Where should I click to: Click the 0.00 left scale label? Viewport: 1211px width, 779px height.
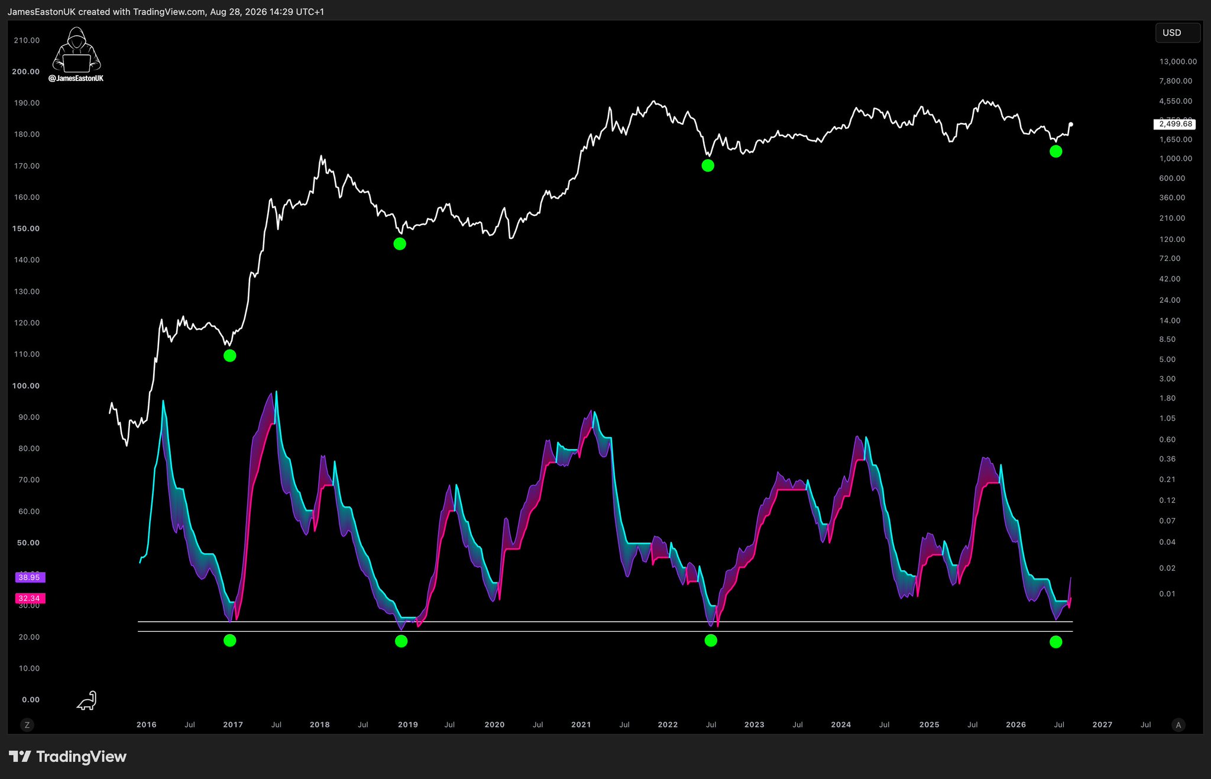(31, 700)
